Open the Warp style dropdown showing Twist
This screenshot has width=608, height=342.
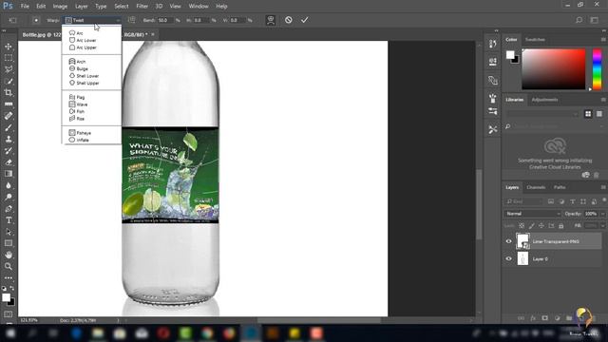tap(92, 20)
